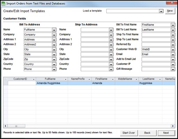
Task: Select the Amanda Hugginkiss FullName cell
Action: (x=52, y=83)
